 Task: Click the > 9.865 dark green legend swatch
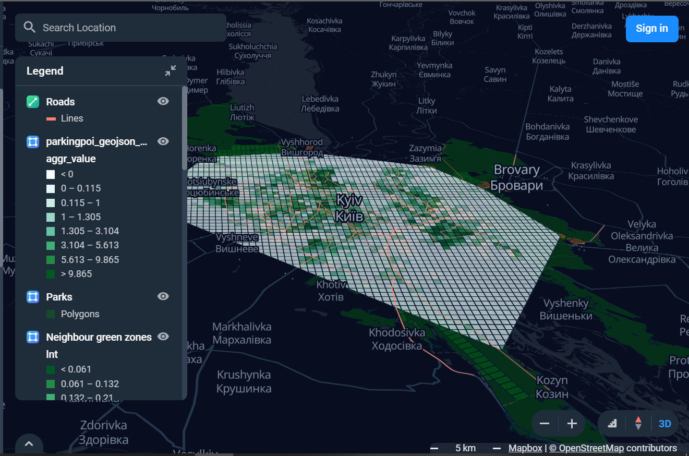click(x=51, y=274)
